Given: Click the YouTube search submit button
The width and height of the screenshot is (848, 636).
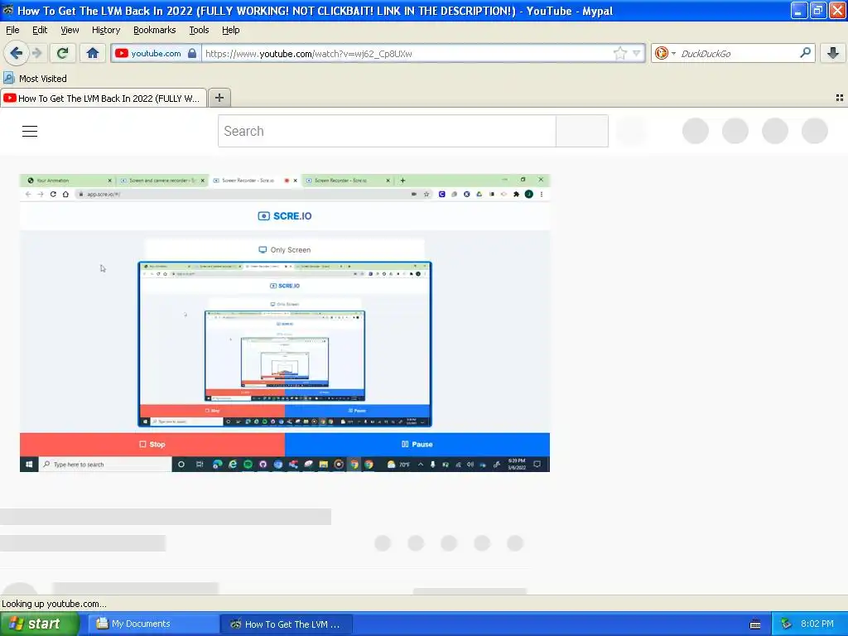Looking at the screenshot, I should pos(582,131).
